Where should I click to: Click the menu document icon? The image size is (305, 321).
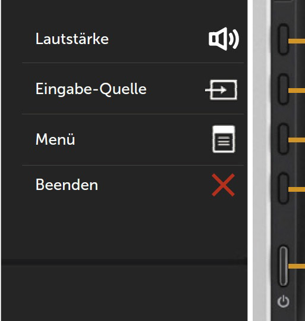(x=224, y=139)
